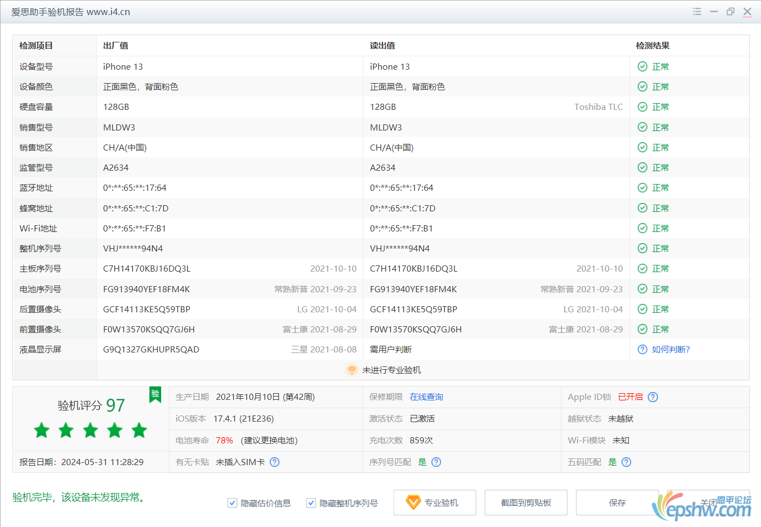This screenshot has height=527, width=761.
Task: Click the fifth green rating star
Action: (139, 430)
